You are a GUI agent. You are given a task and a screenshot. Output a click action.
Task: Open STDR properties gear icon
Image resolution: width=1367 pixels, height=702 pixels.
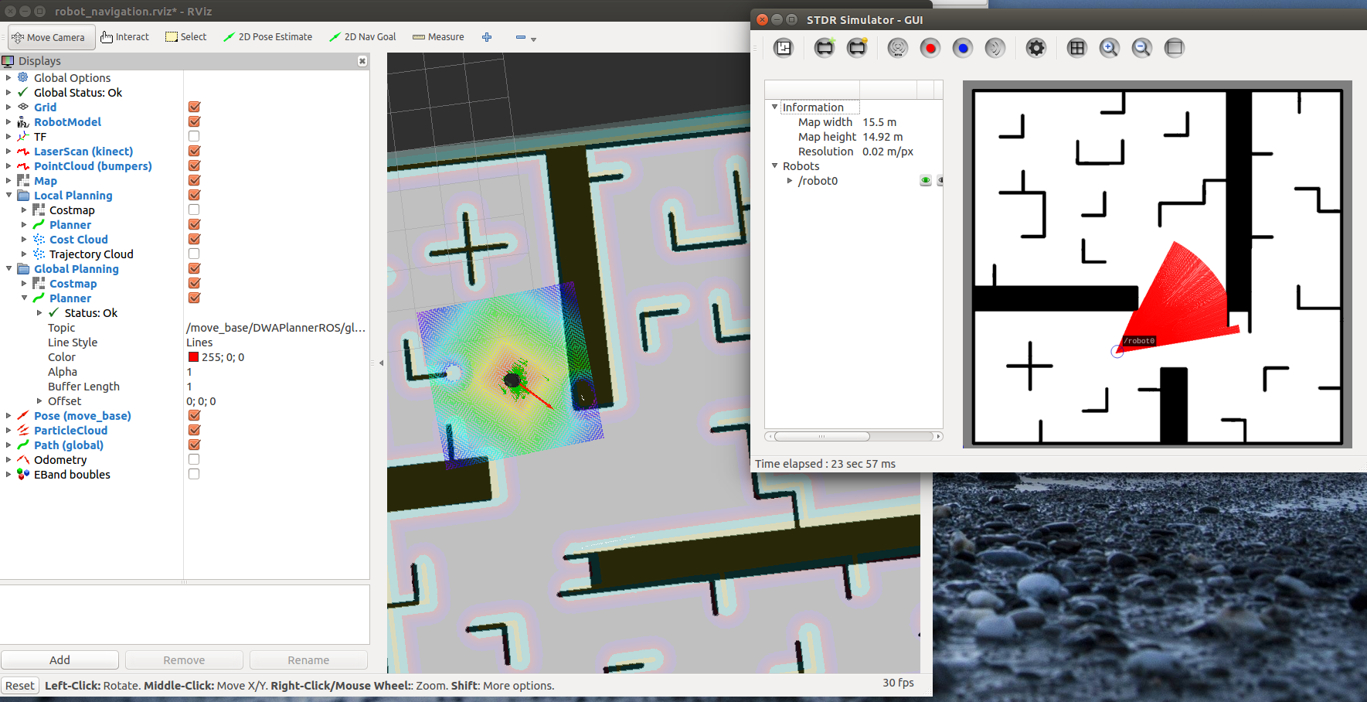pyautogui.click(x=1035, y=48)
